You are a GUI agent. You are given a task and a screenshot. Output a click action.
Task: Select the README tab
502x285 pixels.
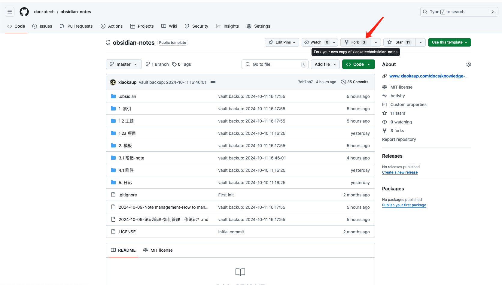(x=123, y=250)
